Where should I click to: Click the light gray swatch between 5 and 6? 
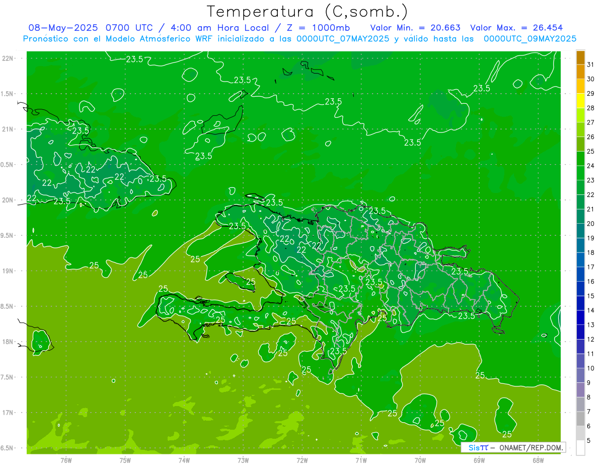tap(580, 433)
